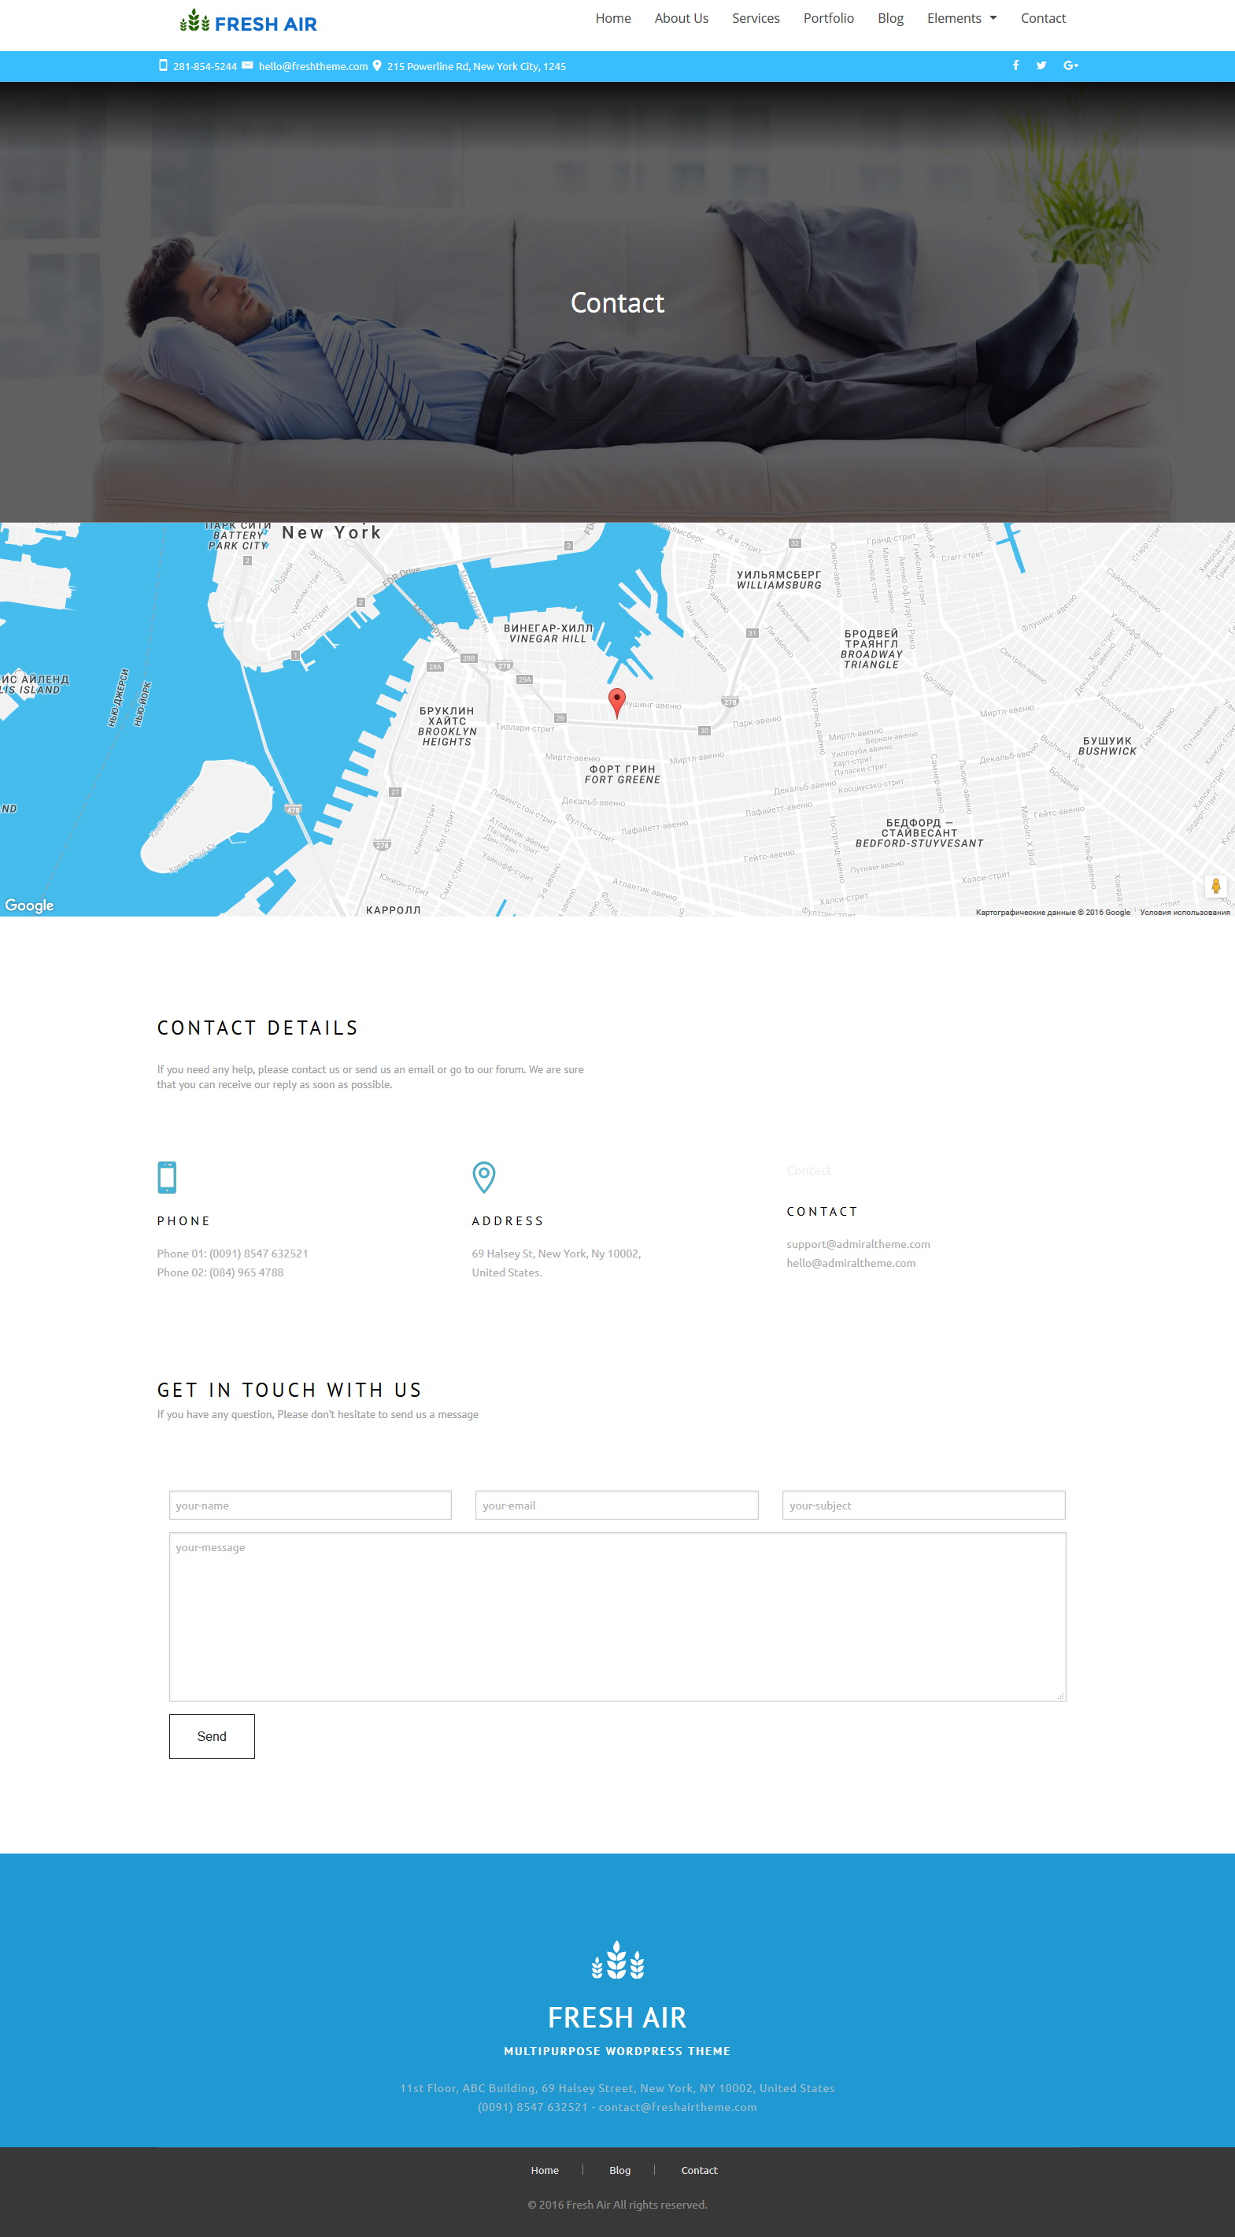Click the CONTACT DETAILS heading
Image resolution: width=1235 pixels, height=2237 pixels.
click(x=257, y=1028)
